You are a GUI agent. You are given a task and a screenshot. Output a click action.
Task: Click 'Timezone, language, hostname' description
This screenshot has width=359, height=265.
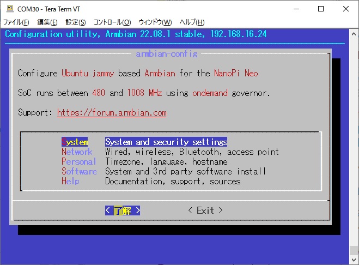[x=166, y=161]
